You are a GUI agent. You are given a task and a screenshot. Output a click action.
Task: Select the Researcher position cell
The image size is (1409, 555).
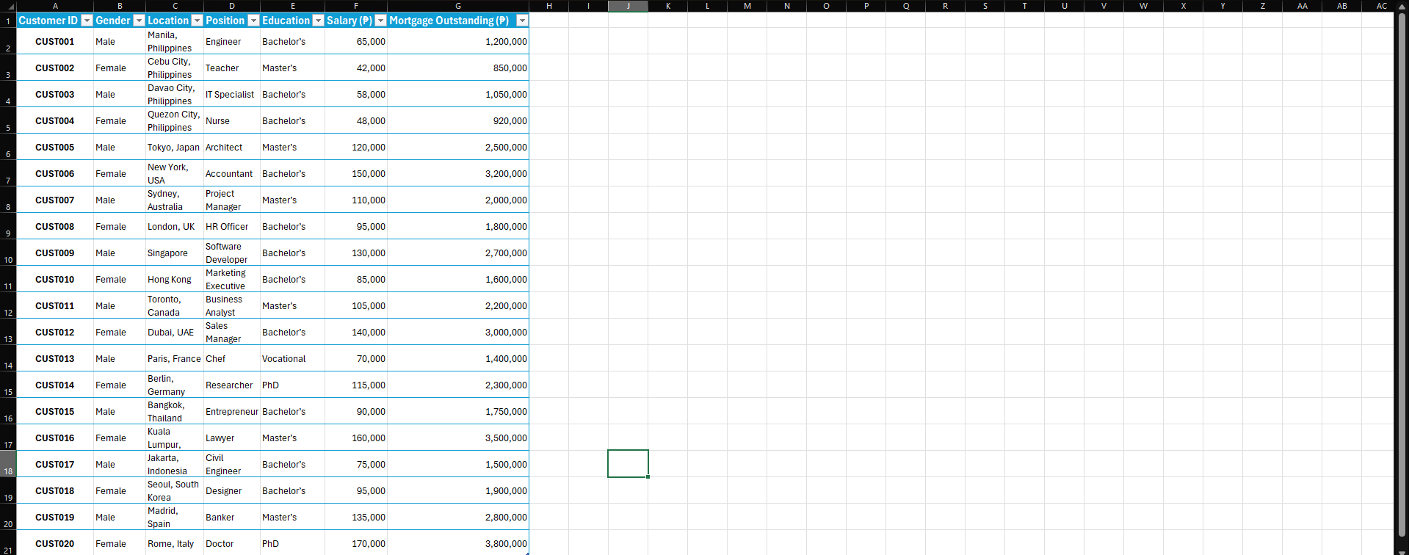pyautogui.click(x=232, y=385)
